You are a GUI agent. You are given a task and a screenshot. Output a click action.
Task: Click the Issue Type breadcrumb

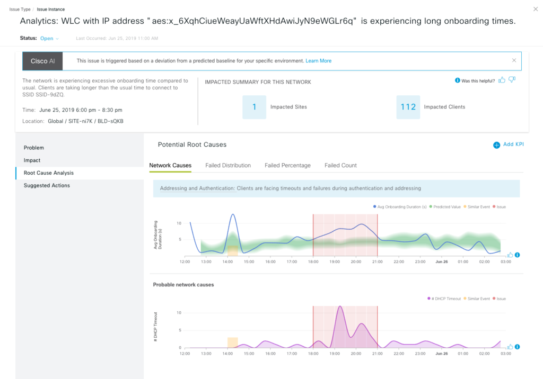click(x=20, y=10)
